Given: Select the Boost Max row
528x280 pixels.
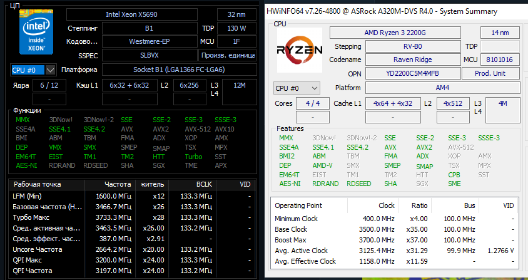Looking at the screenshot, I should pos(395,240).
